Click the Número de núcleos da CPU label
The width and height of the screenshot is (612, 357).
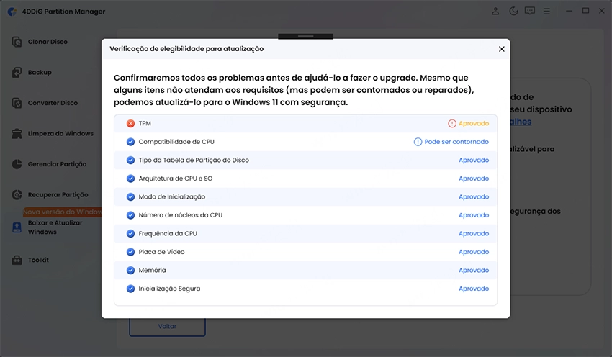pyautogui.click(x=180, y=215)
